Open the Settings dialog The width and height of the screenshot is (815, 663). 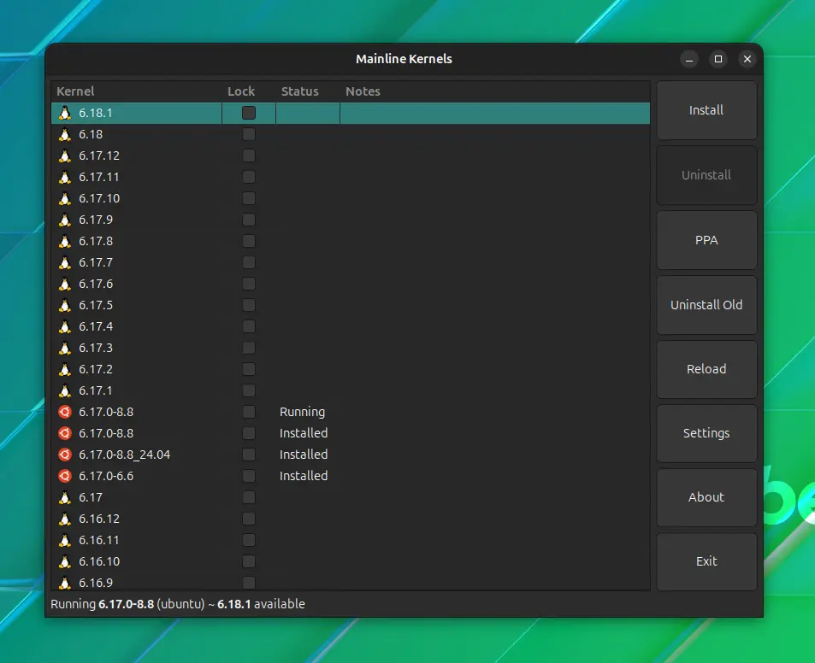click(706, 432)
